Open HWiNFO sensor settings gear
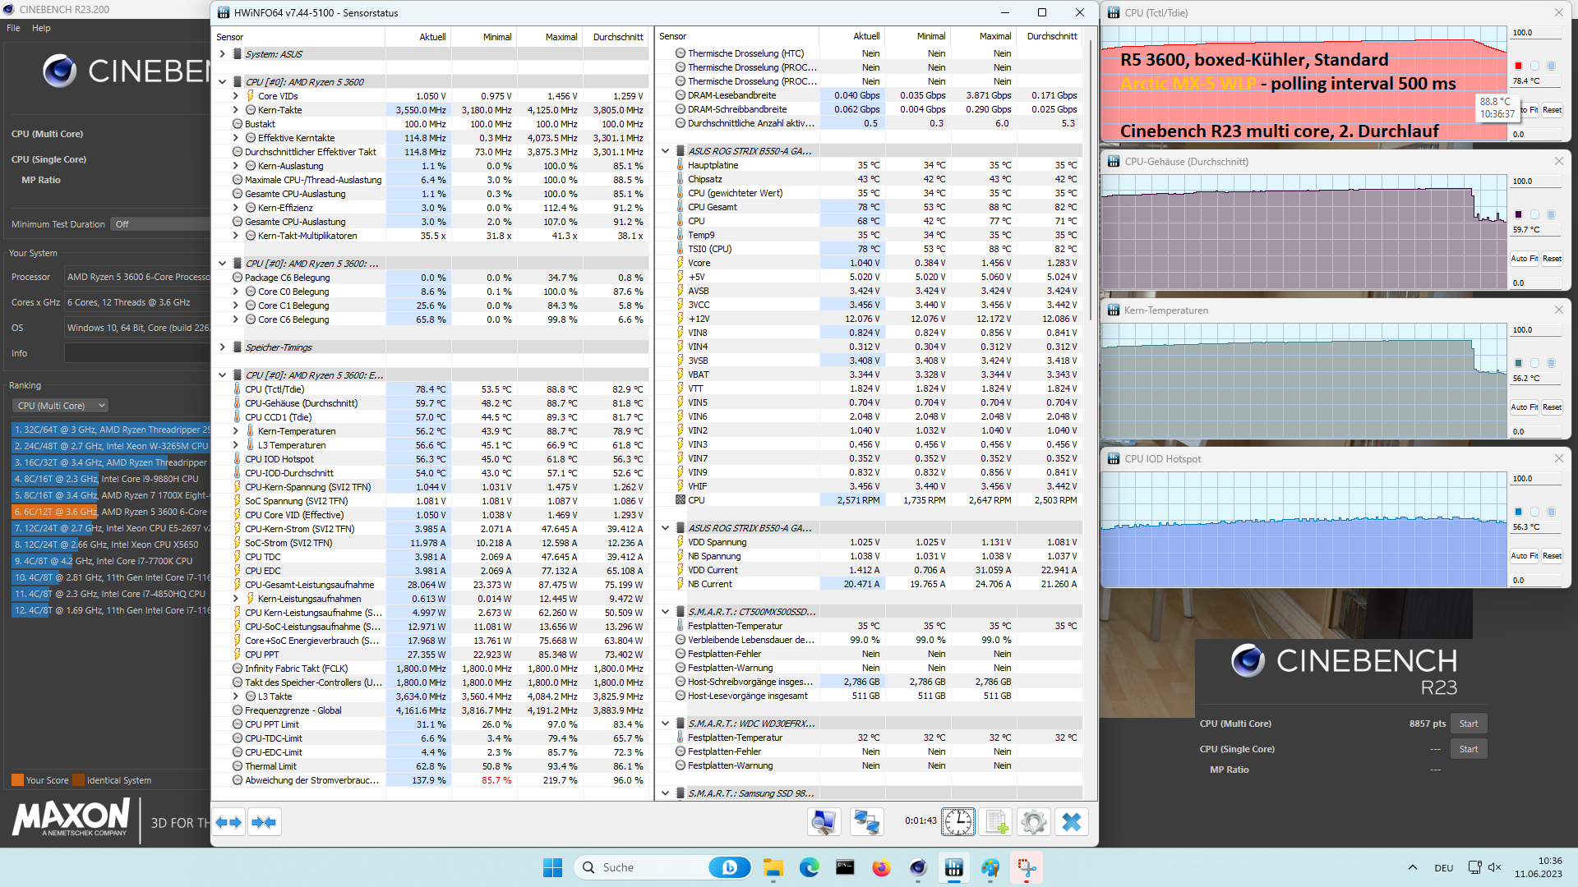 (x=1033, y=821)
